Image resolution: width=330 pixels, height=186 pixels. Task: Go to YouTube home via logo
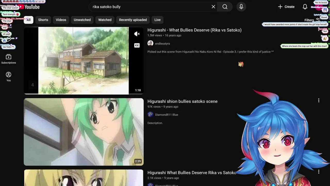[29, 7]
